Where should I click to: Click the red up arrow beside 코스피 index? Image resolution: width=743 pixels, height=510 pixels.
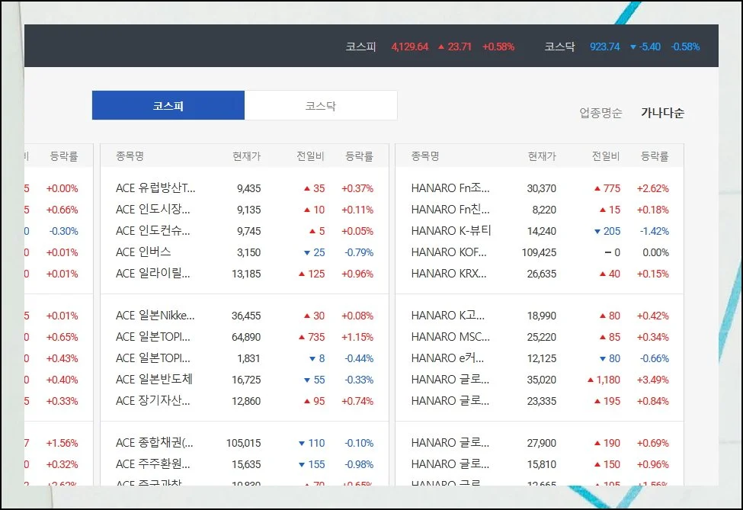coord(441,47)
